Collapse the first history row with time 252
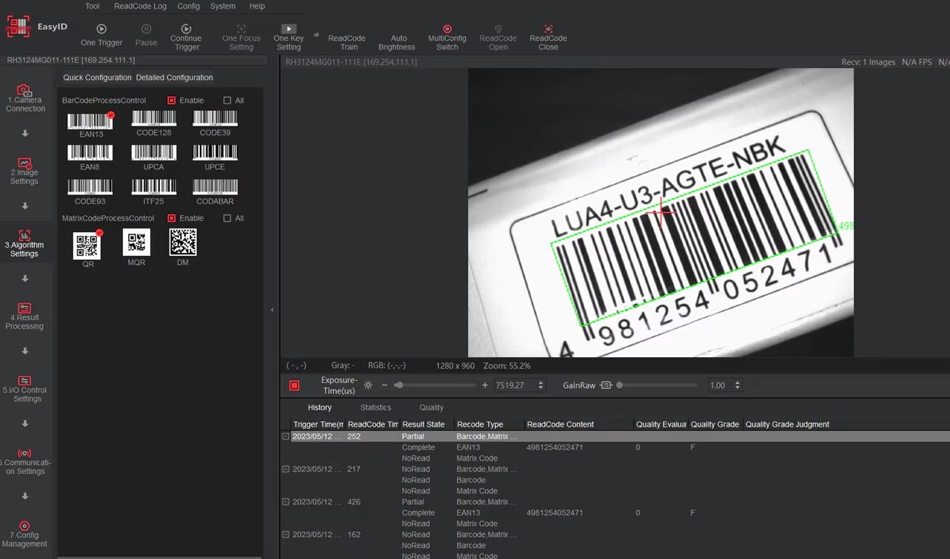 click(286, 436)
